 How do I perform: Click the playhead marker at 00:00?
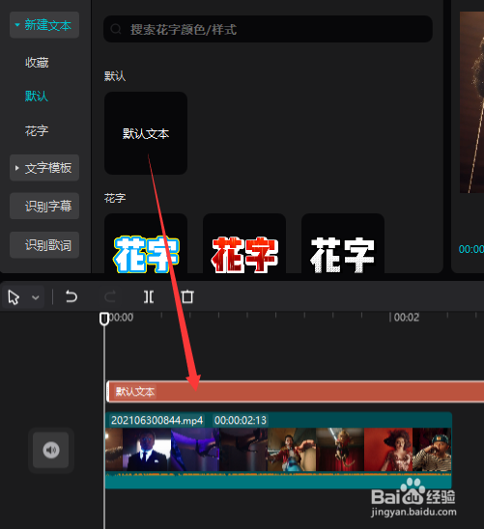coord(104,319)
